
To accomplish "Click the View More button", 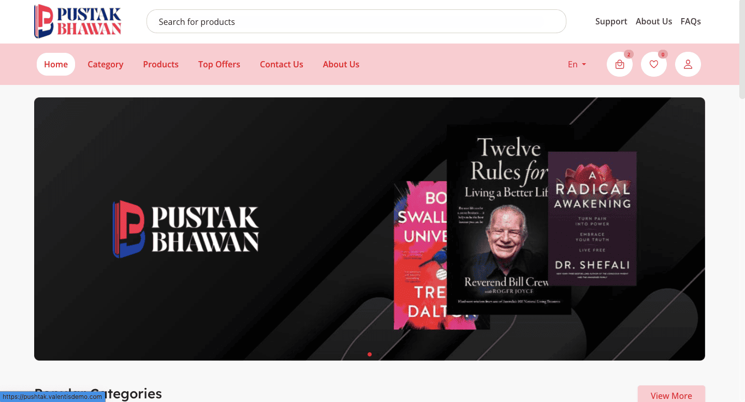I will tap(671, 395).
